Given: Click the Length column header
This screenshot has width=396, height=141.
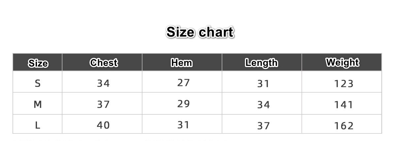Looking at the screenshot, I should (261, 63).
